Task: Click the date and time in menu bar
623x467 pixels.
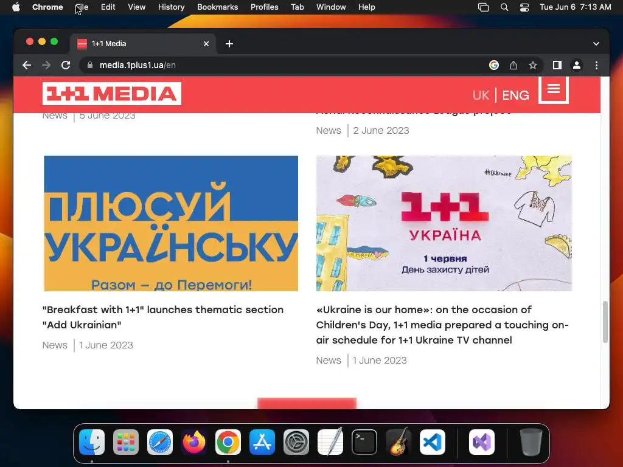Action: click(576, 7)
